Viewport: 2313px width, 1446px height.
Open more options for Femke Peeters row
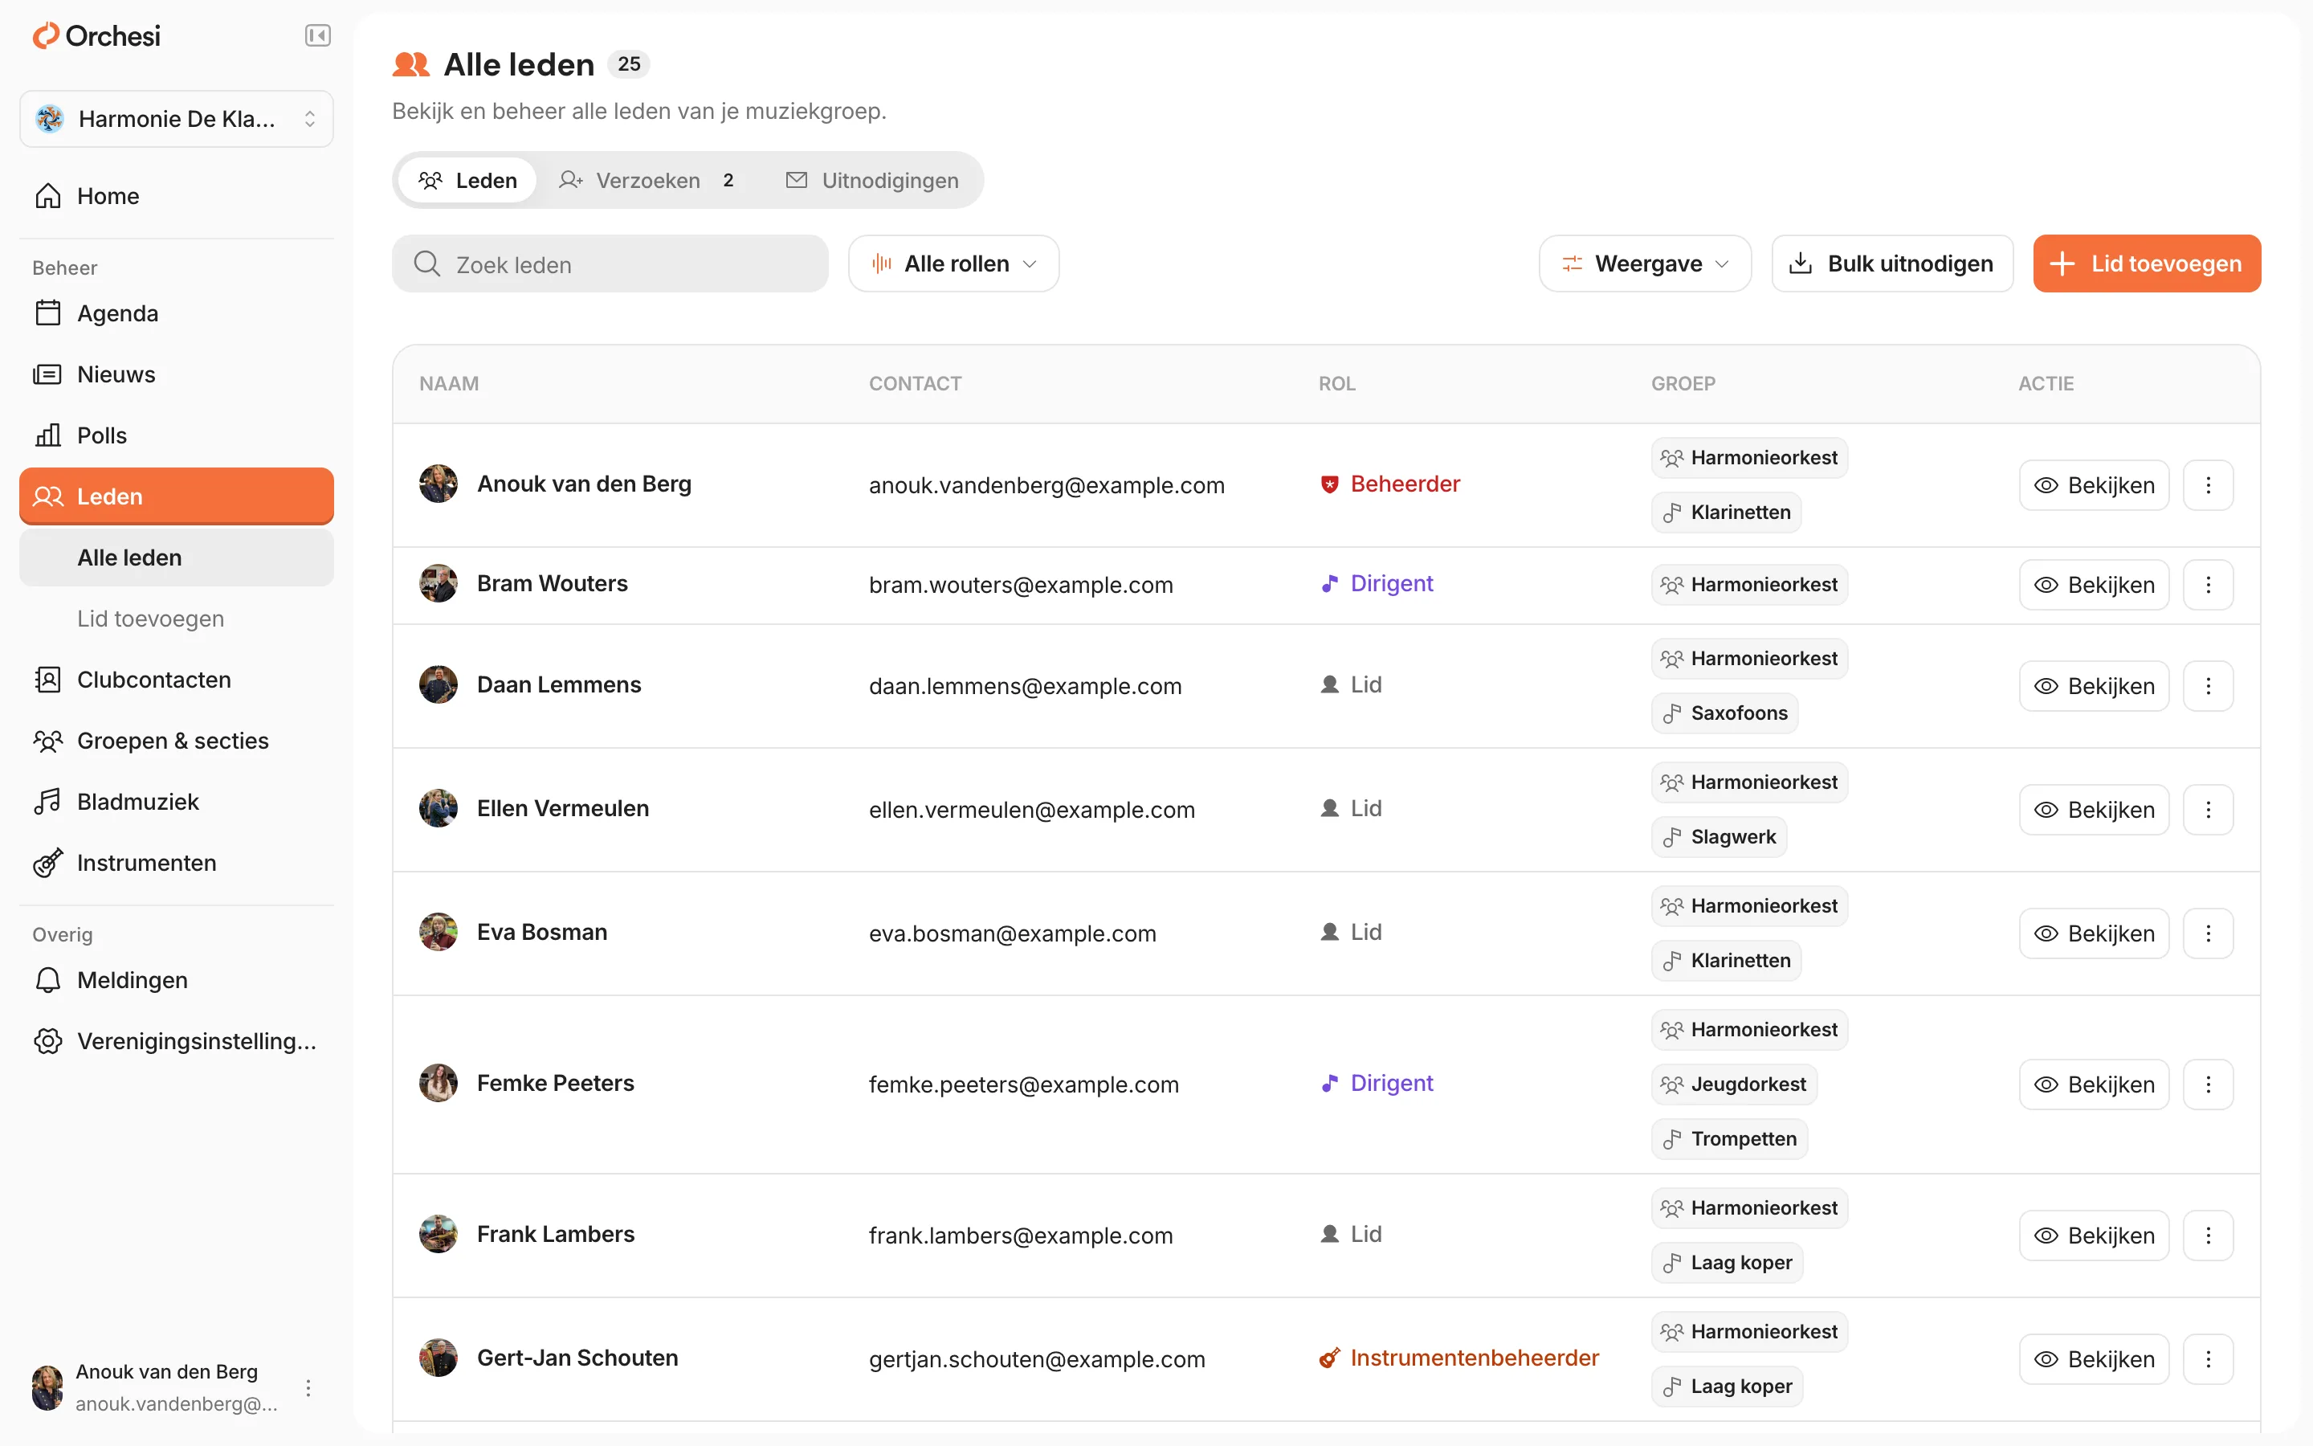pyautogui.click(x=2208, y=1084)
